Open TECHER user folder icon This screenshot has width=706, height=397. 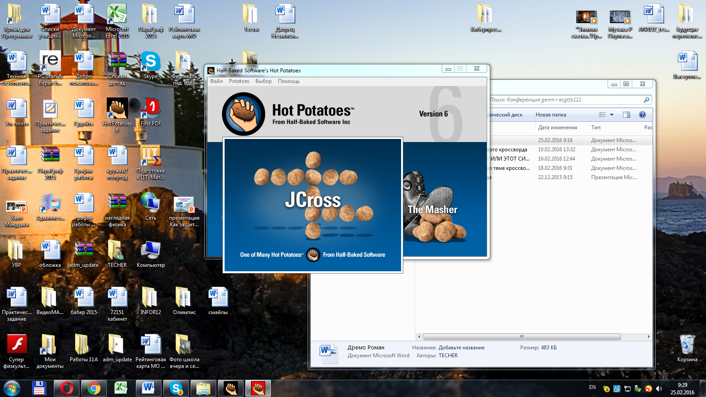117,254
